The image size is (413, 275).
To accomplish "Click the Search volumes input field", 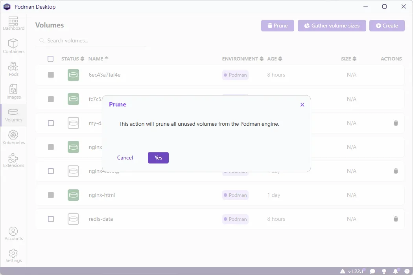I will tap(94, 40).
